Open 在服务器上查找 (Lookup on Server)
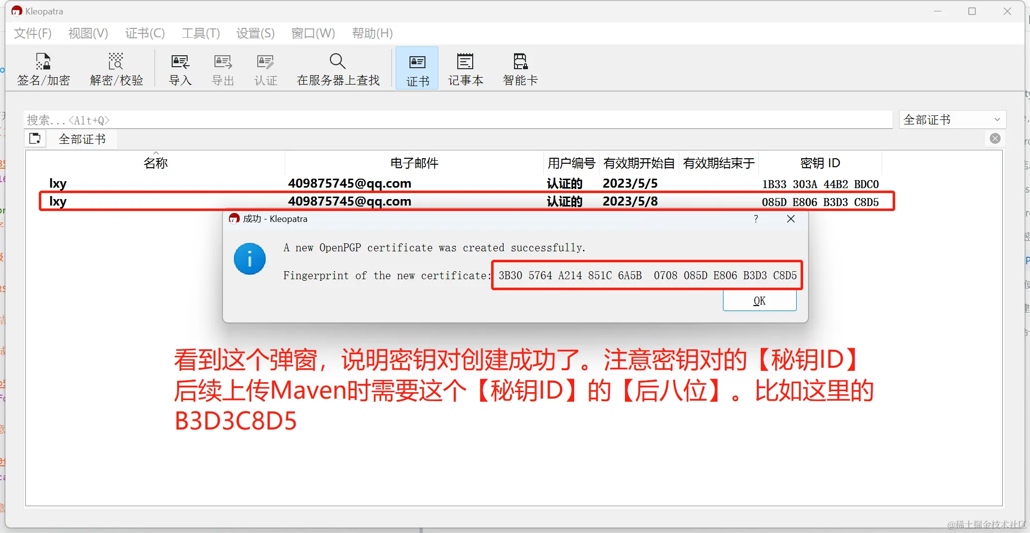 point(337,68)
